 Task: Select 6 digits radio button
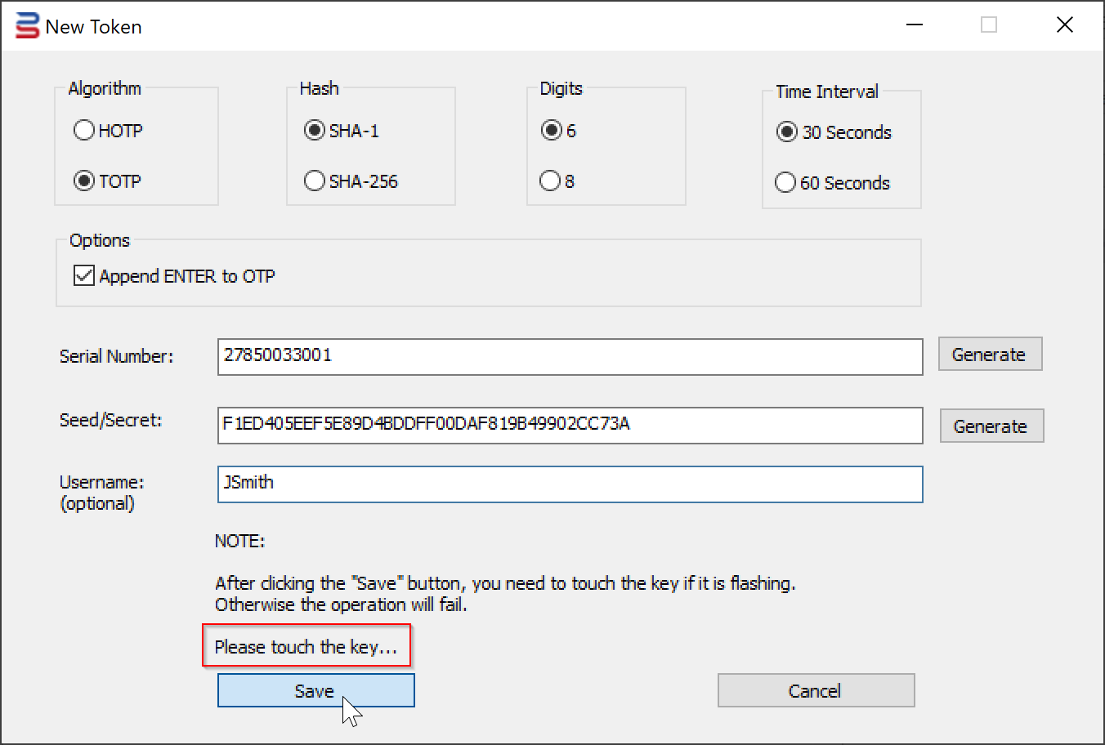tap(552, 131)
